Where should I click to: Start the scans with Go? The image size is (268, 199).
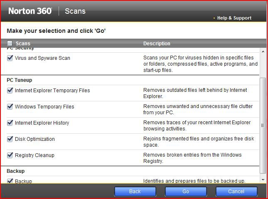pyautogui.click(x=186, y=191)
